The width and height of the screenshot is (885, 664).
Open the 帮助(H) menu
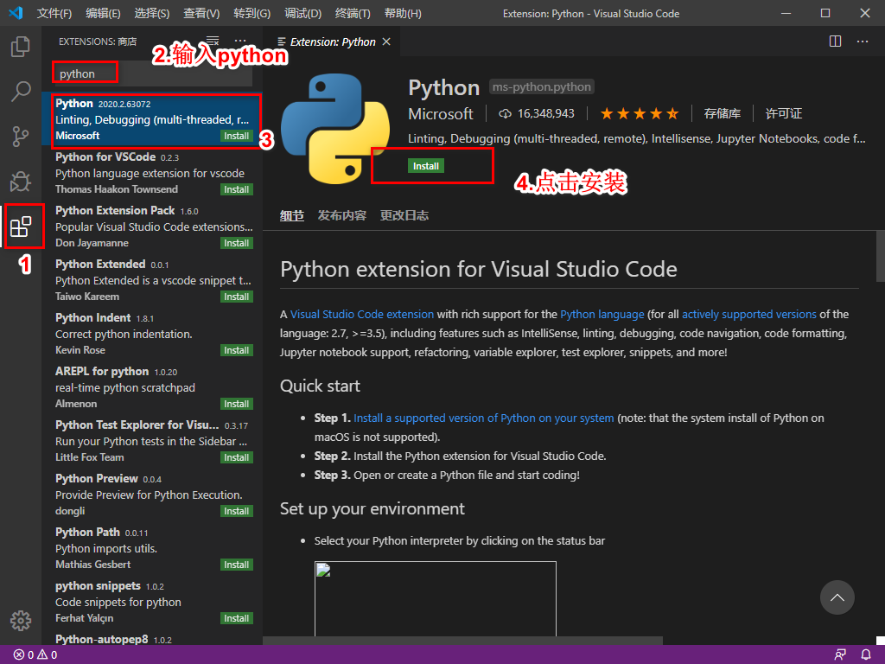pyautogui.click(x=403, y=13)
